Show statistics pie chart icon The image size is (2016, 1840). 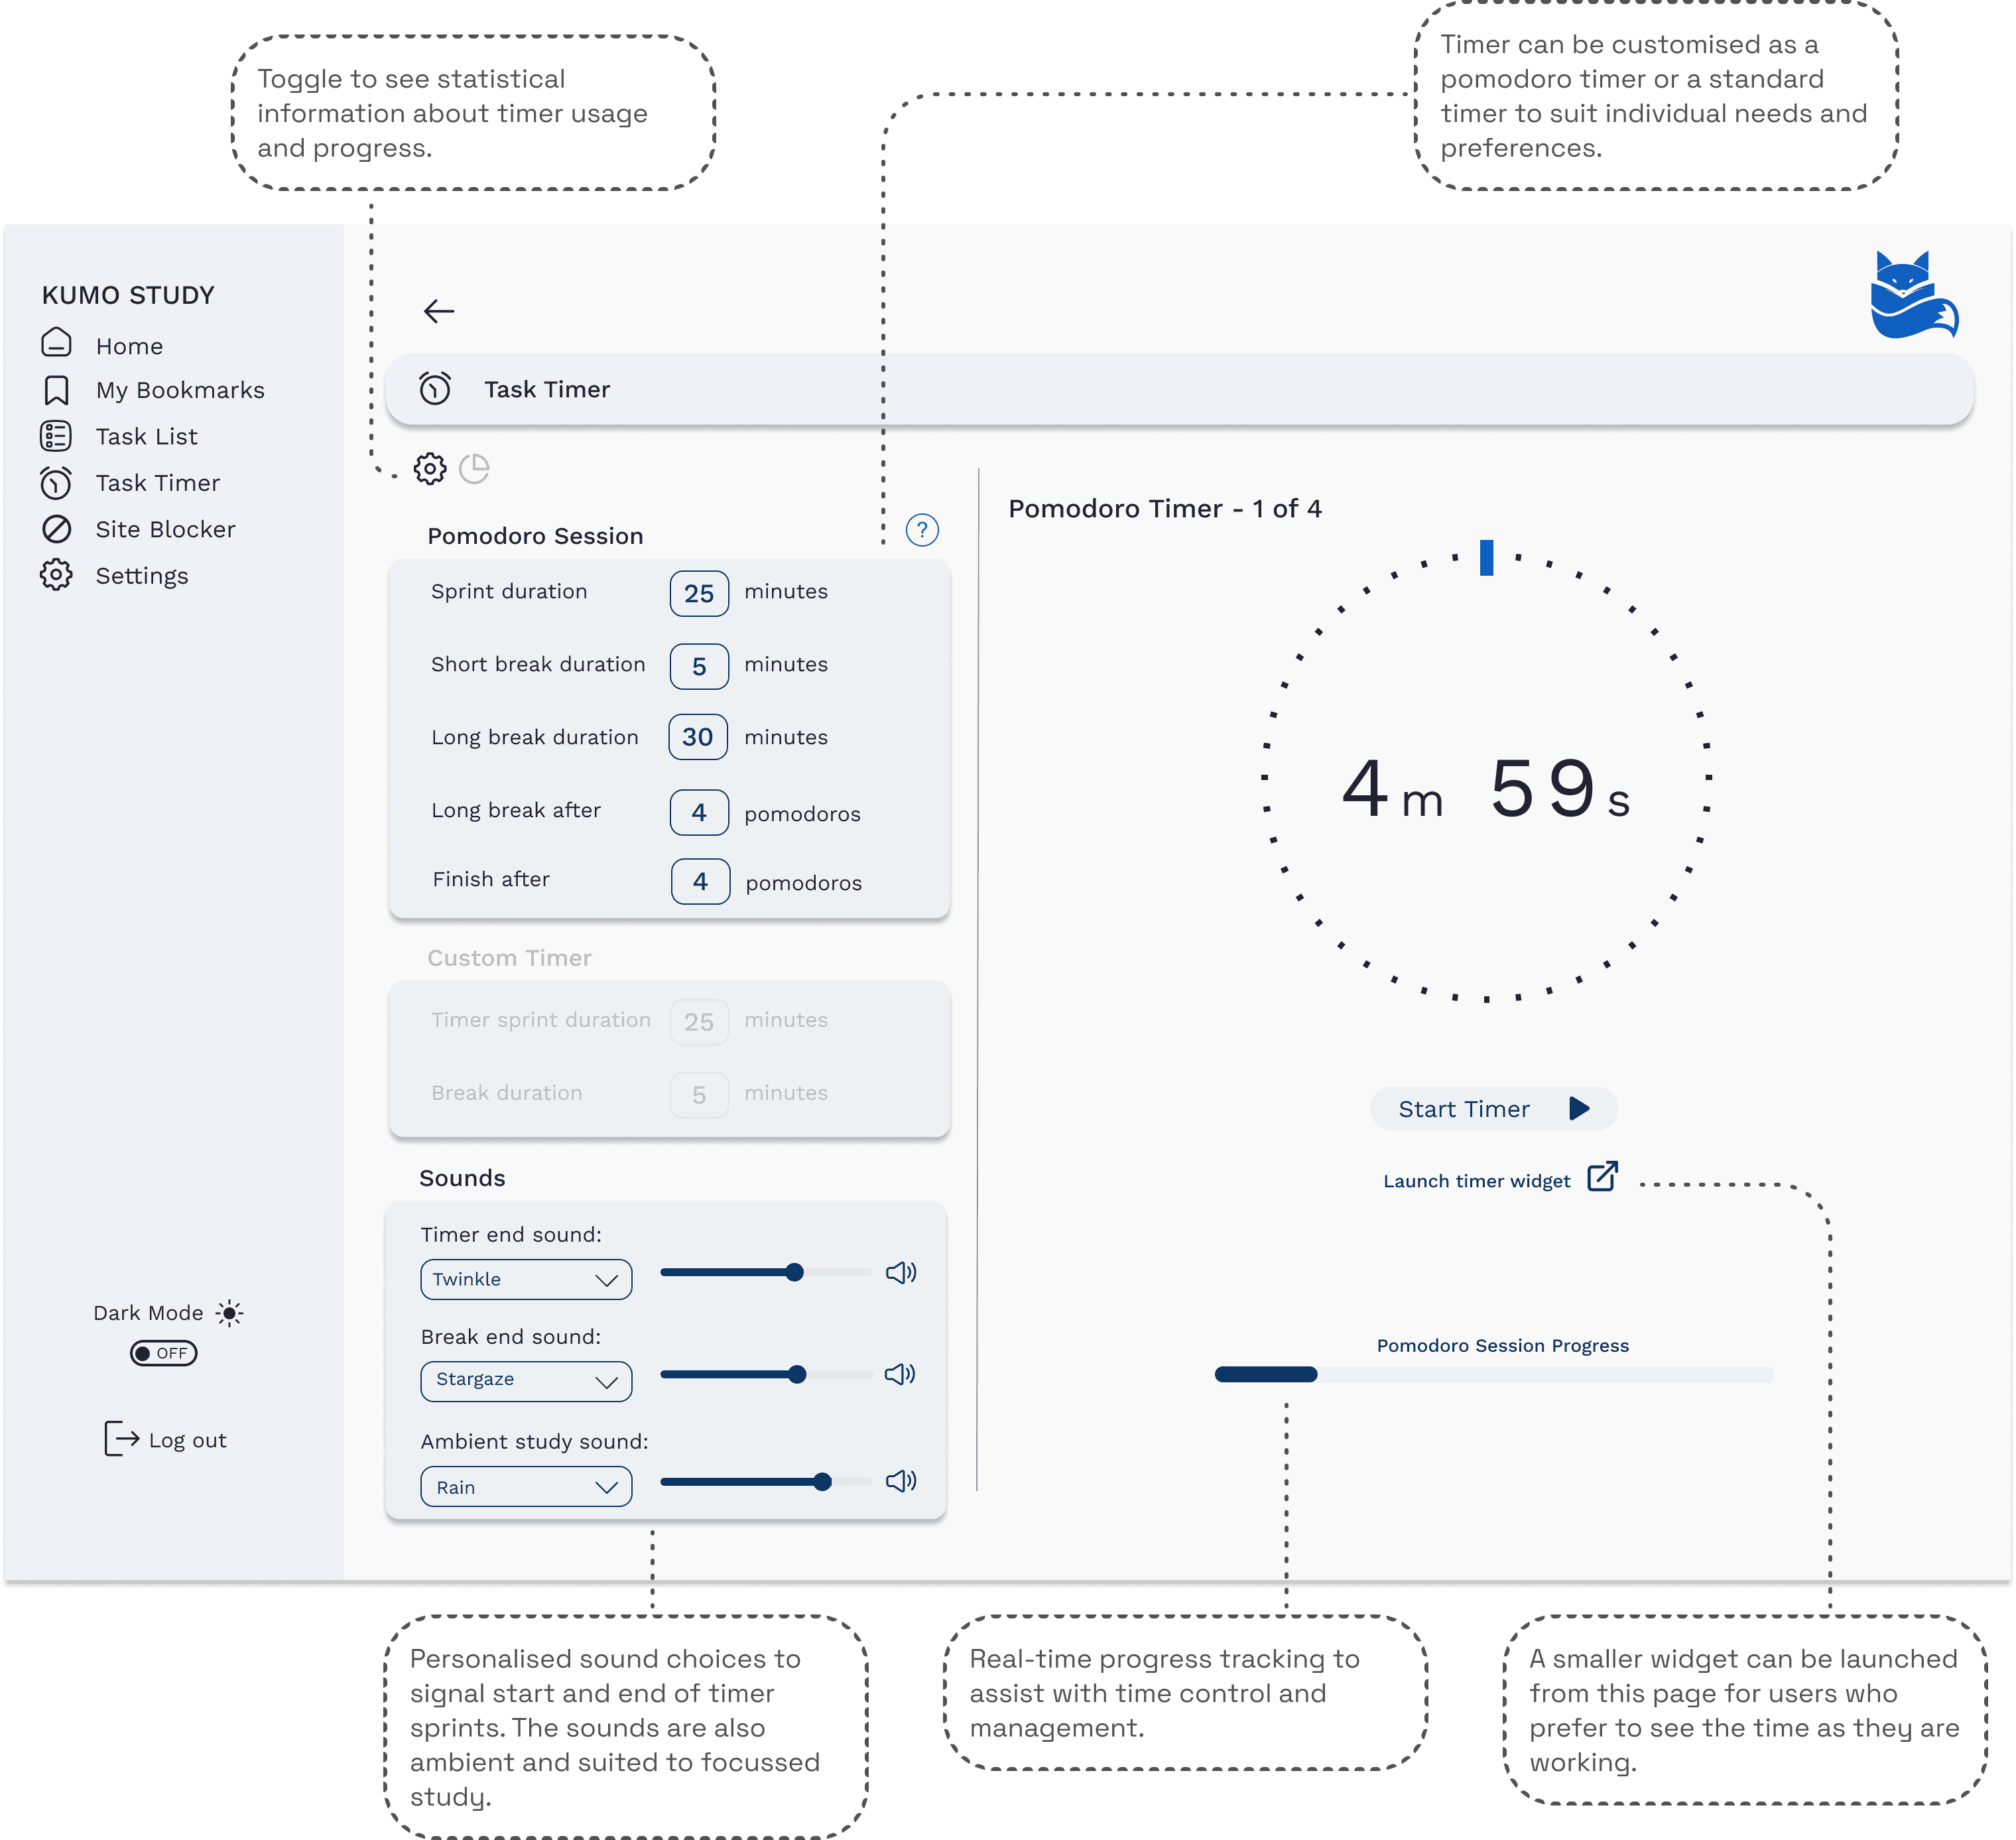point(474,468)
